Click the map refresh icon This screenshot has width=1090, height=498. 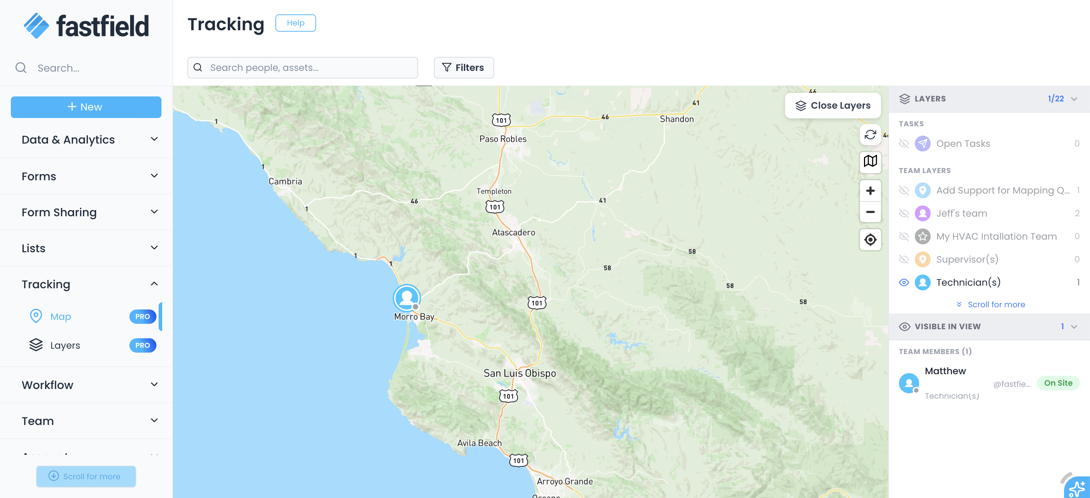(870, 135)
